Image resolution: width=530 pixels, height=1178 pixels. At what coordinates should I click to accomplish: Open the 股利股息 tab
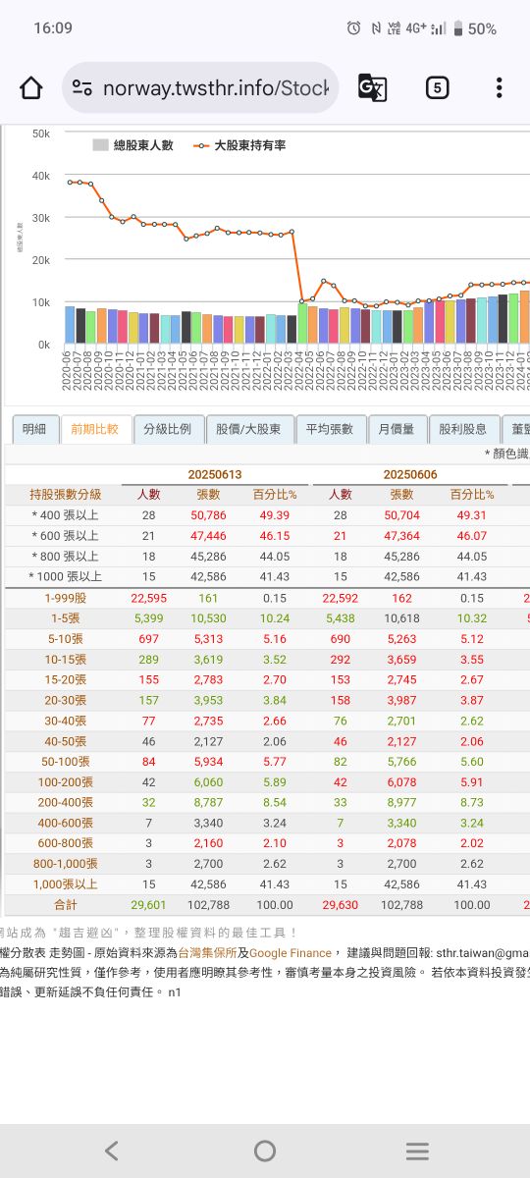(x=463, y=429)
